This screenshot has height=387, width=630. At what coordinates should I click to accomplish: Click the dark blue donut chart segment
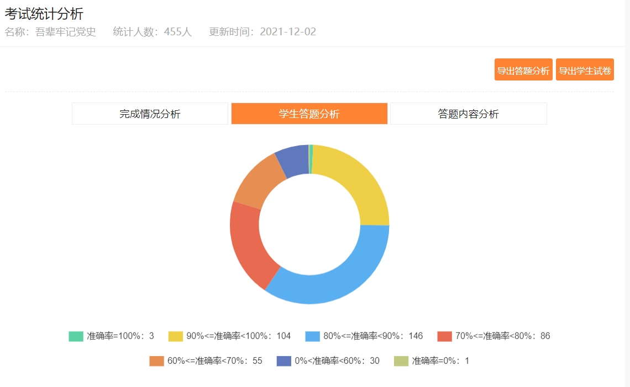pyautogui.click(x=293, y=160)
